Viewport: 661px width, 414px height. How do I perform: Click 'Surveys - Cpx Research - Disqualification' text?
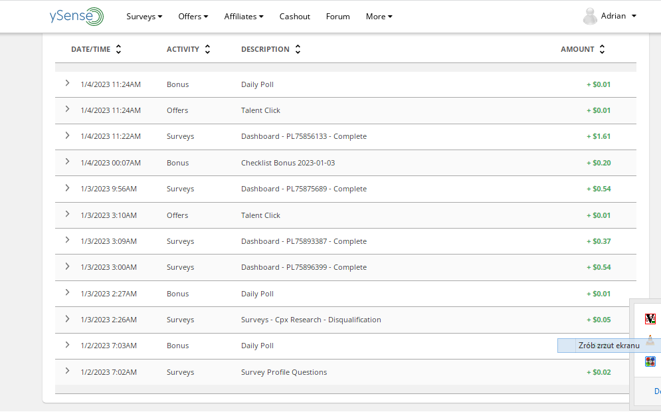[x=311, y=320]
